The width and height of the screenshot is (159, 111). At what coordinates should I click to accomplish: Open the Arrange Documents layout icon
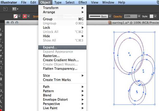(15, 9)
